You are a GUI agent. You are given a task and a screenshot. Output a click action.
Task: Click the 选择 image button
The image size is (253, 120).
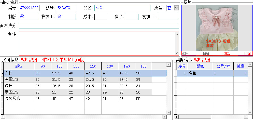185,53
